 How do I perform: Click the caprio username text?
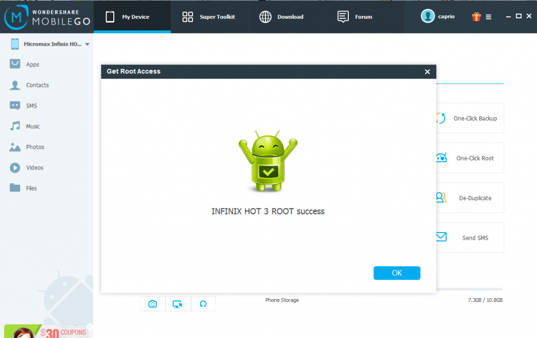pyautogui.click(x=446, y=16)
